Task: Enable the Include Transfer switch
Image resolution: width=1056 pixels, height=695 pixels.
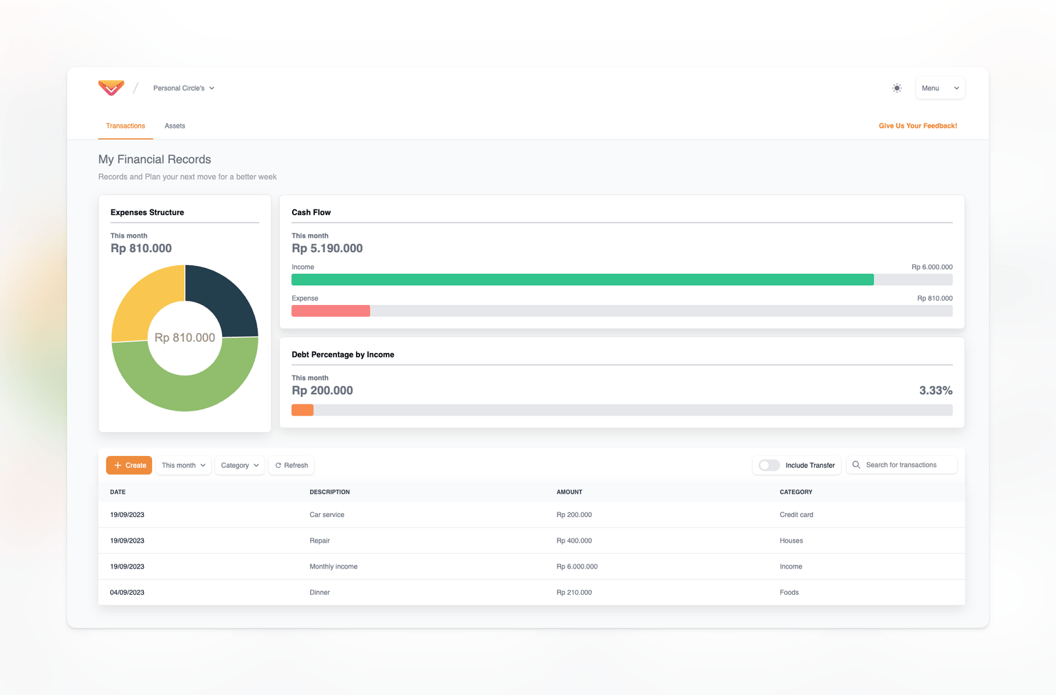Action: pyautogui.click(x=769, y=465)
